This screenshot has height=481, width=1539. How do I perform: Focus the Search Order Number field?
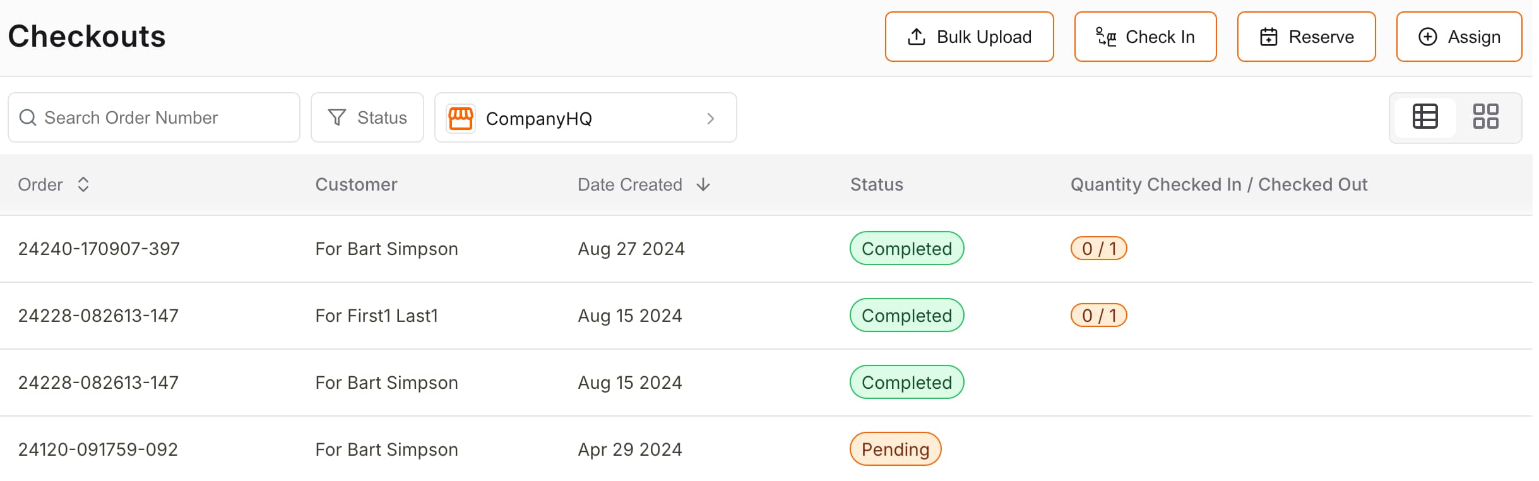164,117
